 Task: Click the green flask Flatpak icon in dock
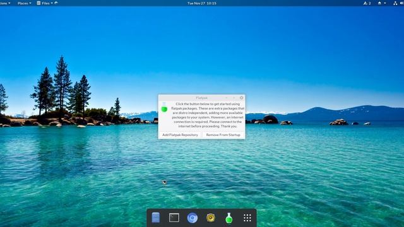coord(229,218)
